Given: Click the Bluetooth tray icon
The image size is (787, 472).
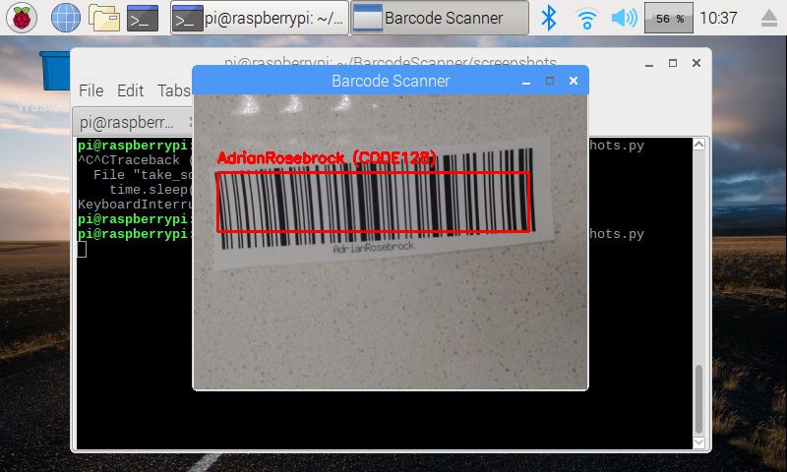Looking at the screenshot, I should click(x=551, y=18).
